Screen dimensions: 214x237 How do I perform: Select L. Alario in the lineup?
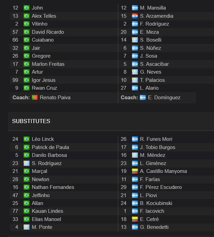(x=149, y=88)
